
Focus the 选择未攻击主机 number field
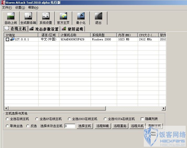coord(70,126)
